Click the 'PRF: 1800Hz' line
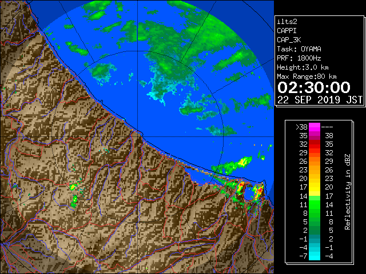The image size is (366, 274). click(299, 58)
